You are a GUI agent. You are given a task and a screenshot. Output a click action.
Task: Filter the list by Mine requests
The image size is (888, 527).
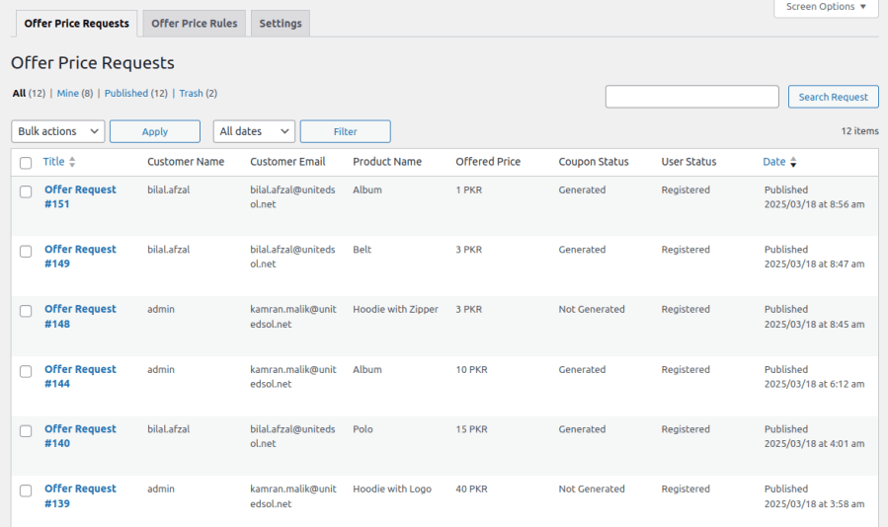[67, 94]
